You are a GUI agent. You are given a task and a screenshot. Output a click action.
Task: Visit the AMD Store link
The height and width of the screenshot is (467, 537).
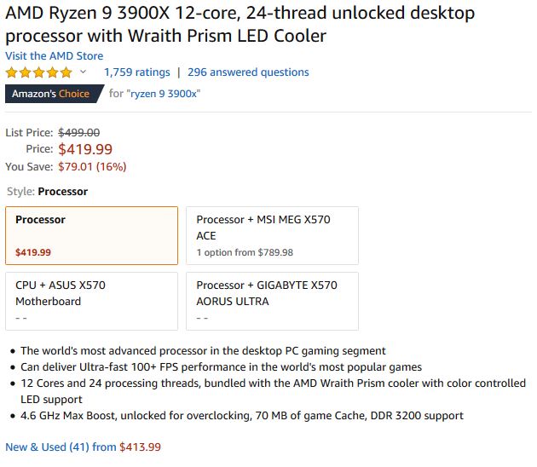click(54, 55)
